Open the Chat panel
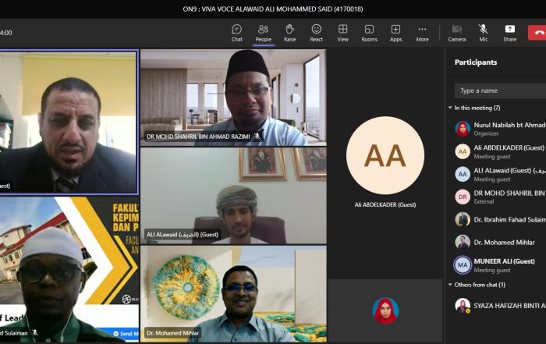 pos(236,32)
